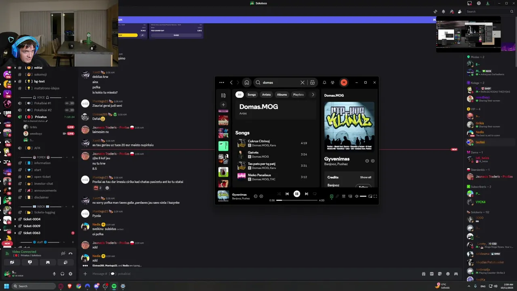Image resolution: width=517 pixels, height=291 pixels.
Task: Click Show all in Credits section
Action: [366, 177]
